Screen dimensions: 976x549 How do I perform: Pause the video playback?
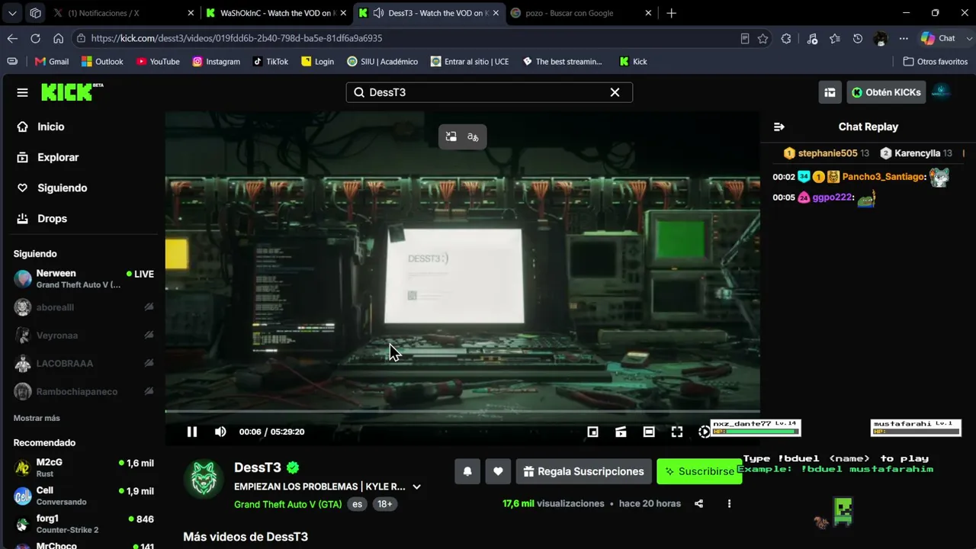[192, 432]
